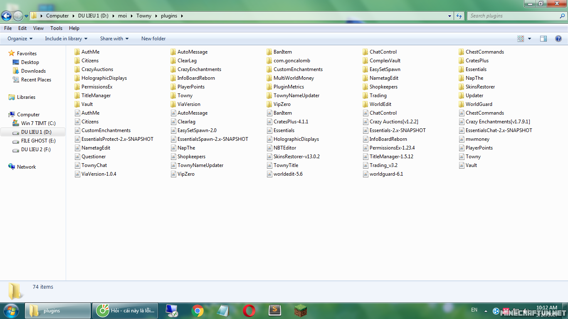The image size is (568, 319).
Task: Expand Include in library dropdown
Action: coord(66,39)
